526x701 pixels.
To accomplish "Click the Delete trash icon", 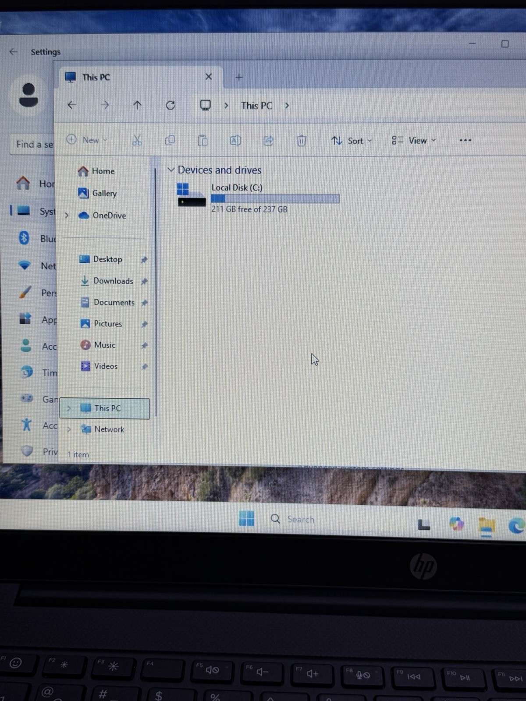I will [x=302, y=140].
